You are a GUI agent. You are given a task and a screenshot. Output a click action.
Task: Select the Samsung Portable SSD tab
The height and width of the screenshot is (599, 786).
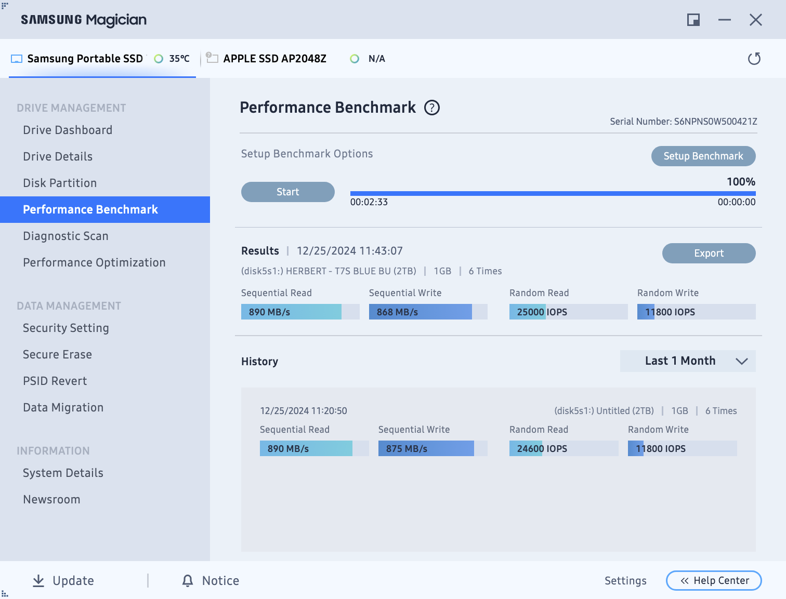102,59
